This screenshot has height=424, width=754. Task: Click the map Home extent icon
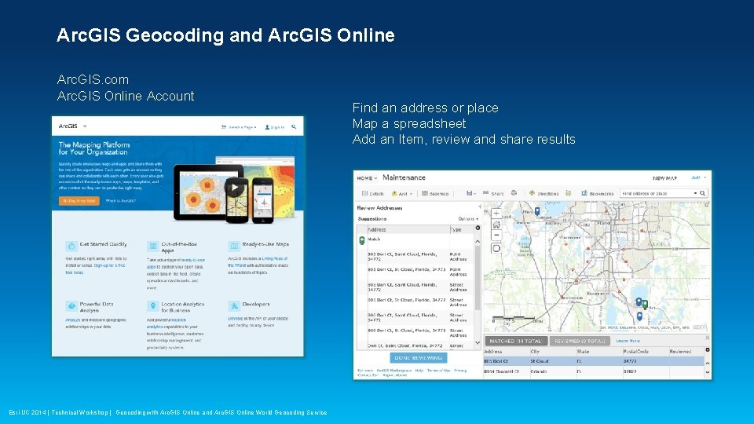click(x=496, y=225)
